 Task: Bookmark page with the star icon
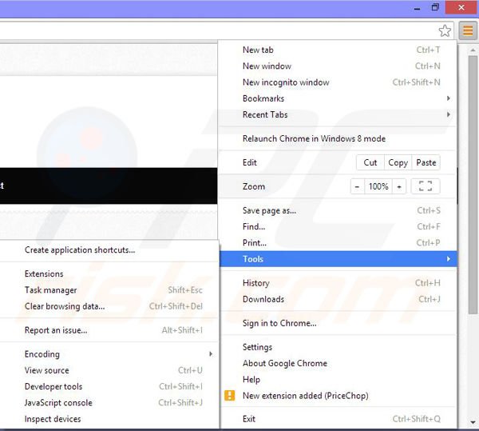point(445,30)
